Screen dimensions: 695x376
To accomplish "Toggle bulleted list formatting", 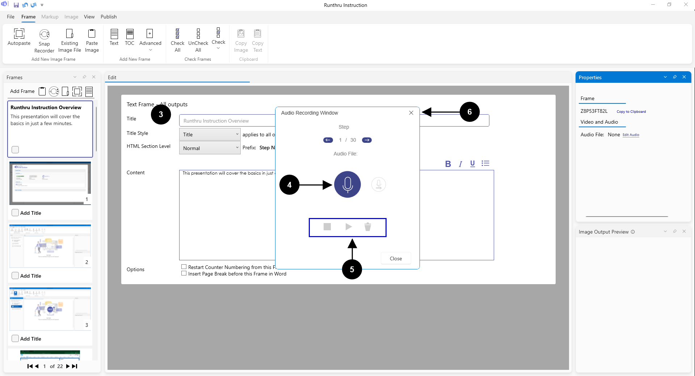I will (485, 163).
